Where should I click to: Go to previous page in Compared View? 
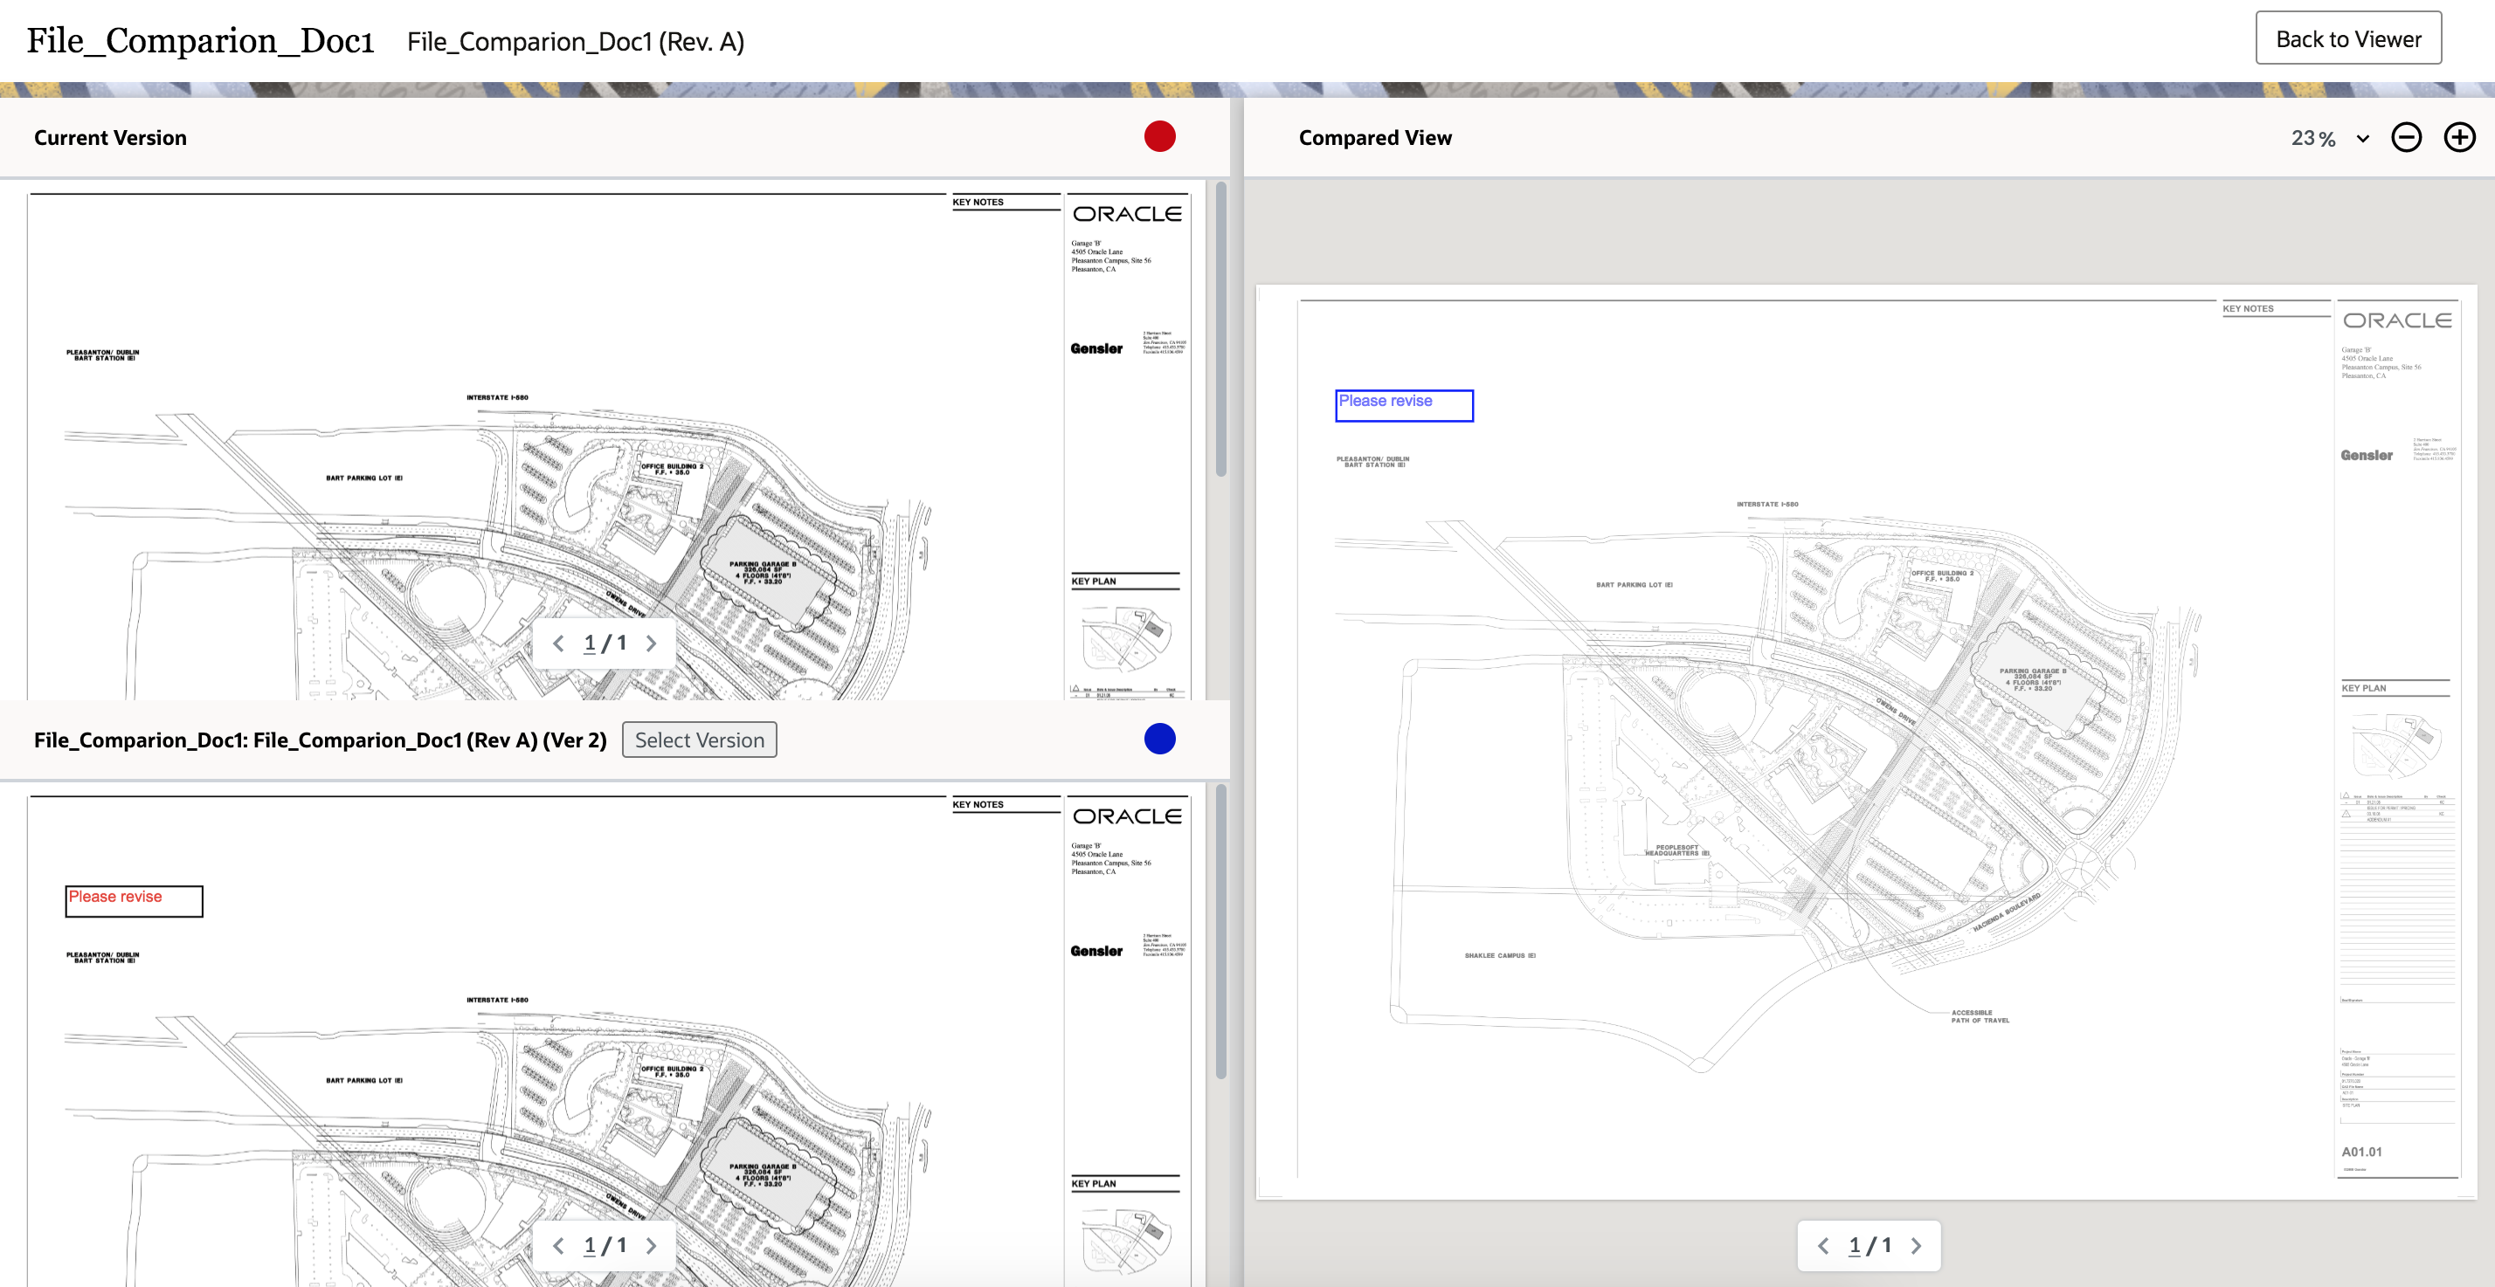[1824, 1245]
